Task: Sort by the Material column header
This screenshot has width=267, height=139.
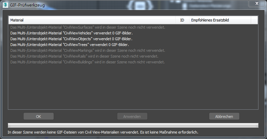Action: pyautogui.click(x=92, y=20)
